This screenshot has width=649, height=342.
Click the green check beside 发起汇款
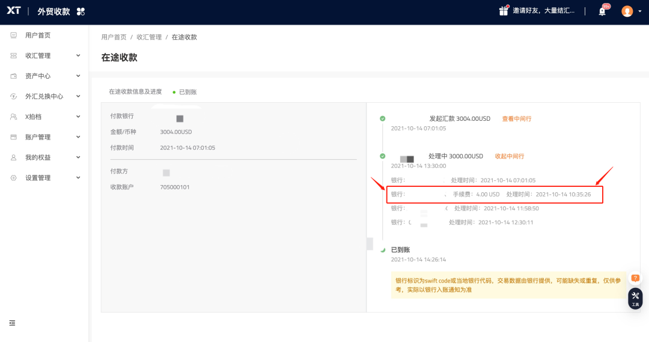[x=382, y=118]
